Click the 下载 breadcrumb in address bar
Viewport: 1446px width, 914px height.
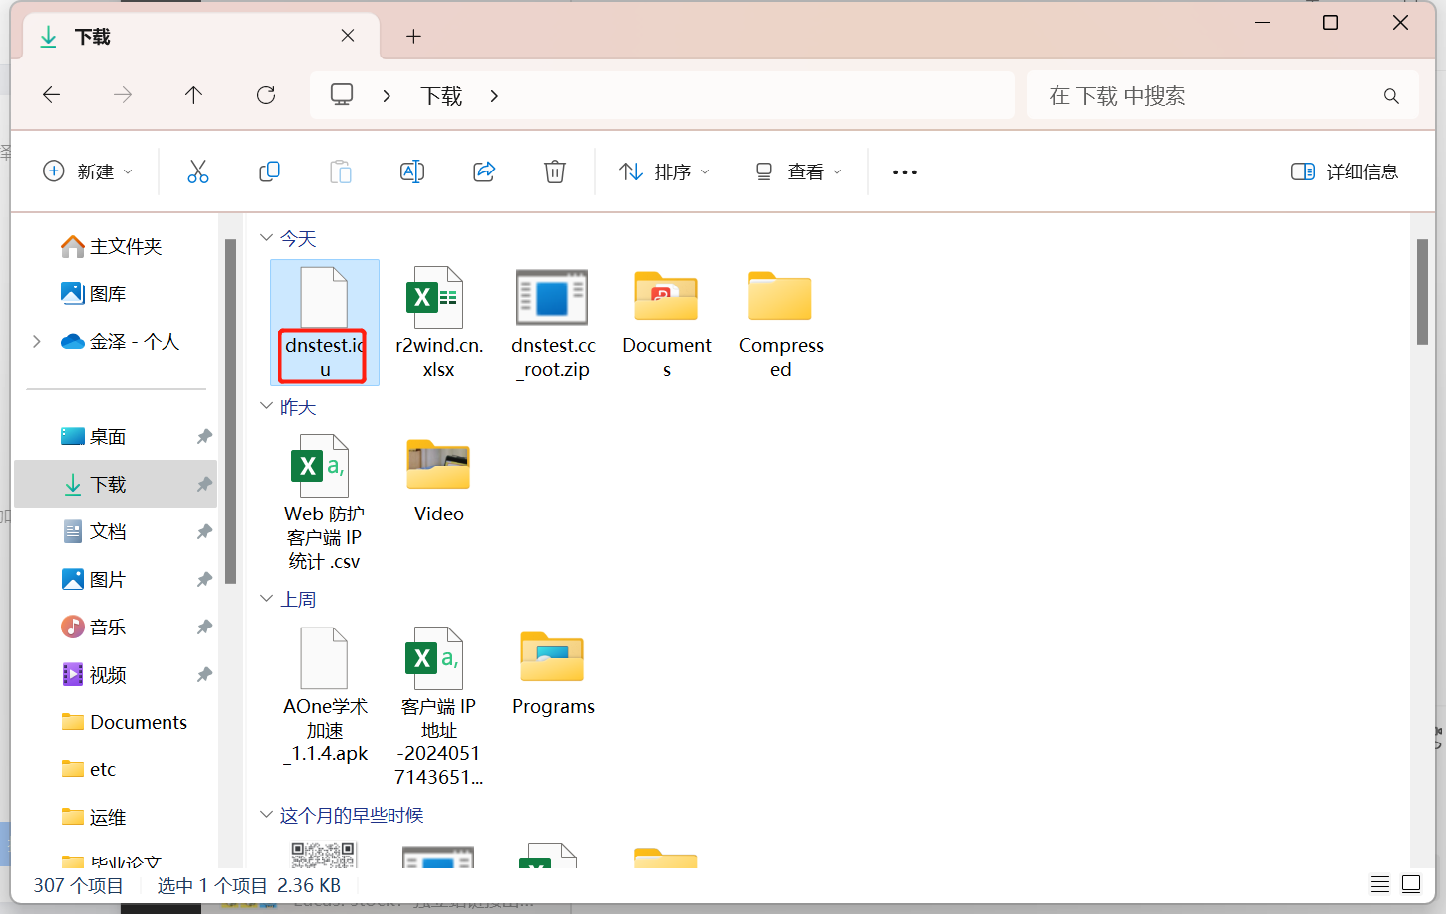[441, 96]
